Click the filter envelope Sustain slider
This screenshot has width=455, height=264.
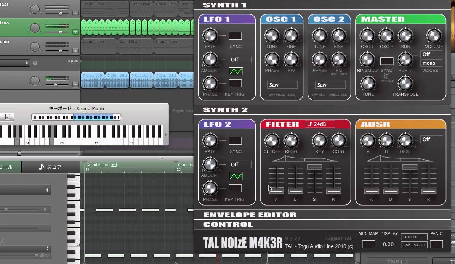pos(314,167)
